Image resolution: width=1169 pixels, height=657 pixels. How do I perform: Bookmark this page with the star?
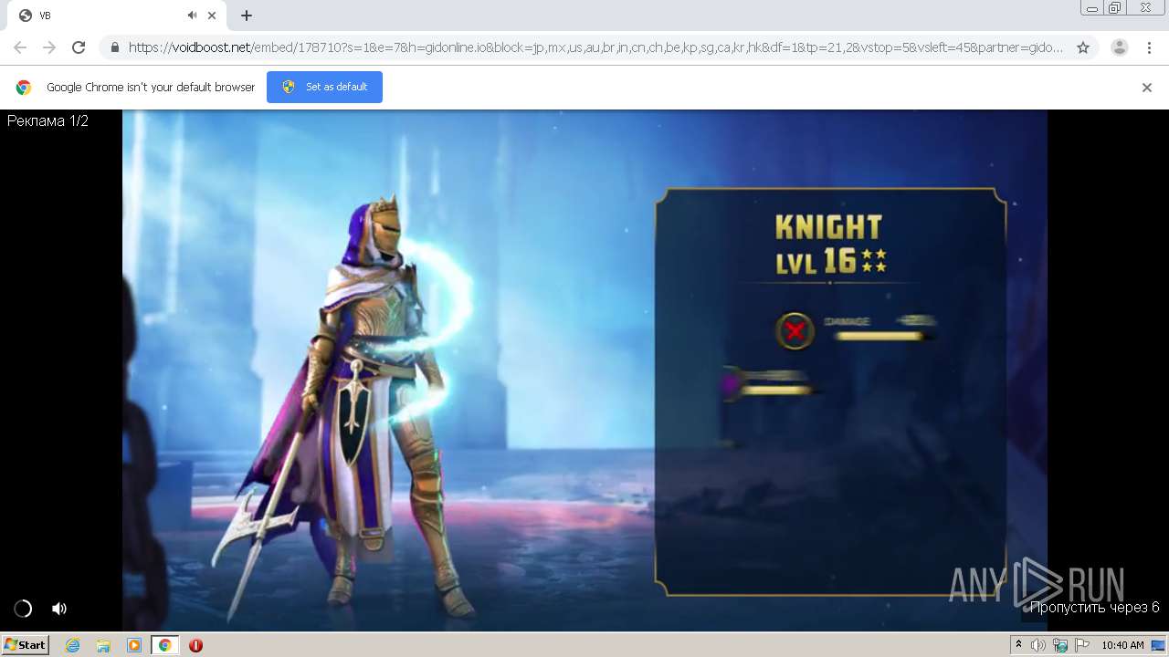click(1083, 47)
